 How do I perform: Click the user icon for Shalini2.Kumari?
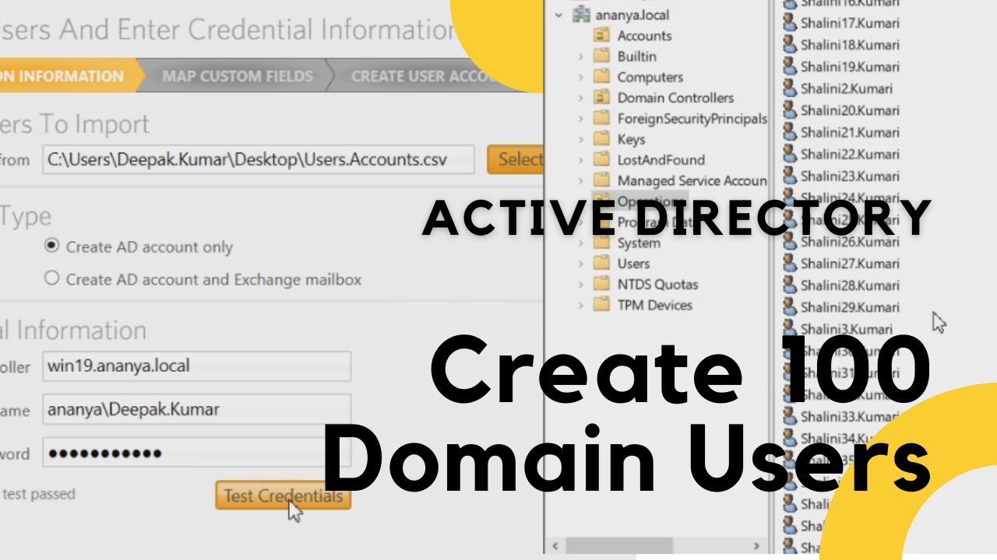coord(789,88)
